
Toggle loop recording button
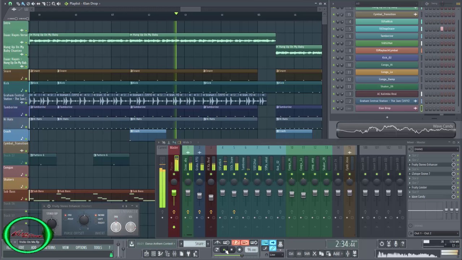254,243
